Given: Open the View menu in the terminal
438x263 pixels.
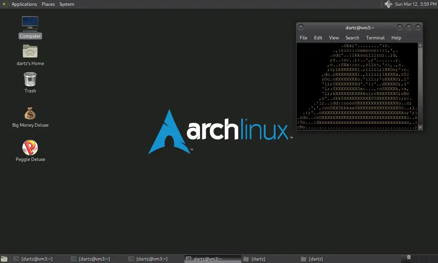Looking at the screenshot, I should pos(334,38).
